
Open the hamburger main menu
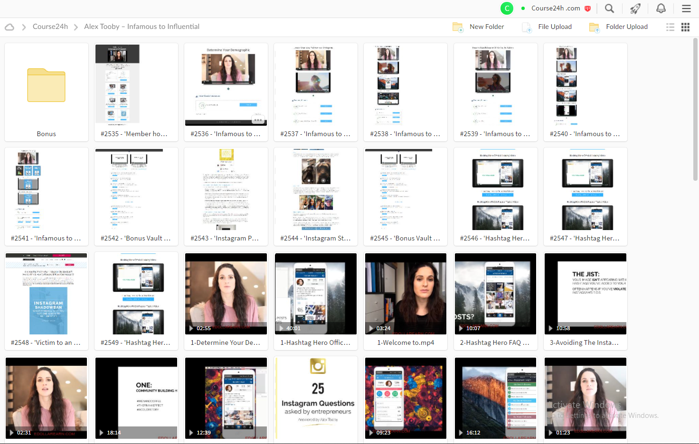click(686, 8)
